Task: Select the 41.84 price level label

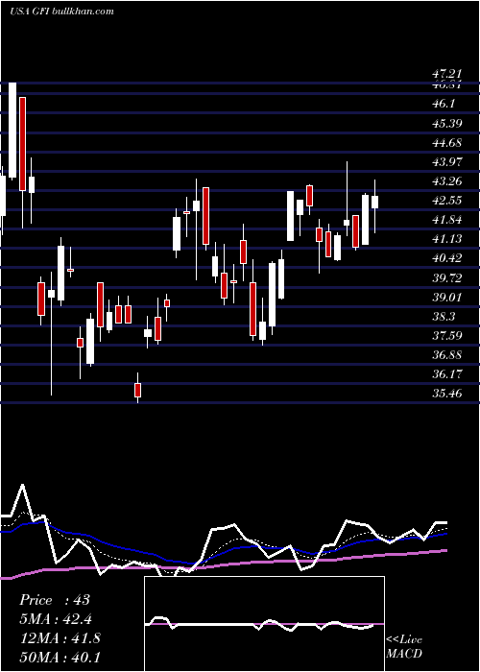Action: pos(446,220)
